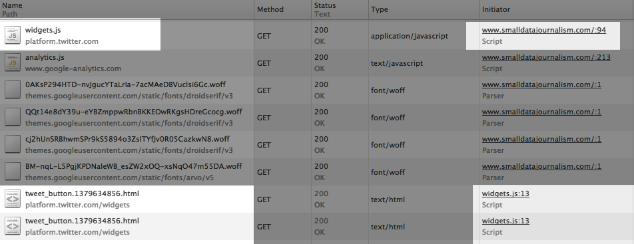Click themes.googleusercontent.com arvo/v5 path text
The image size is (634, 244).
click(x=119, y=178)
